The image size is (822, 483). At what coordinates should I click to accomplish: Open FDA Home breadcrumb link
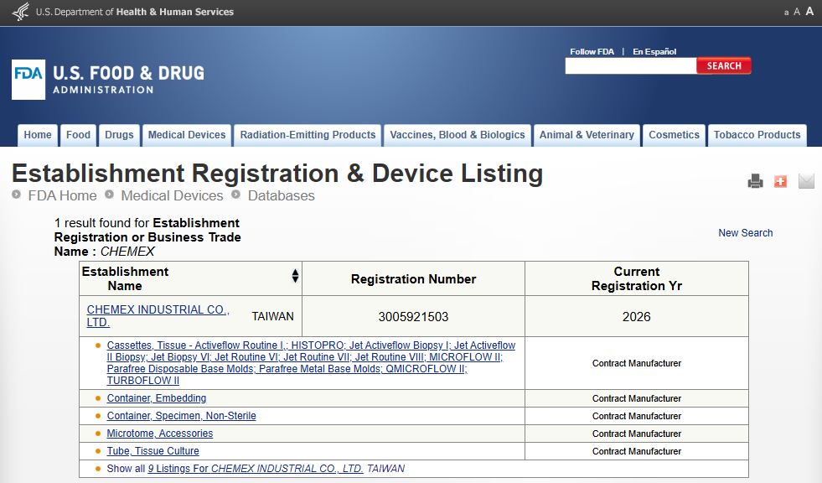tap(62, 195)
